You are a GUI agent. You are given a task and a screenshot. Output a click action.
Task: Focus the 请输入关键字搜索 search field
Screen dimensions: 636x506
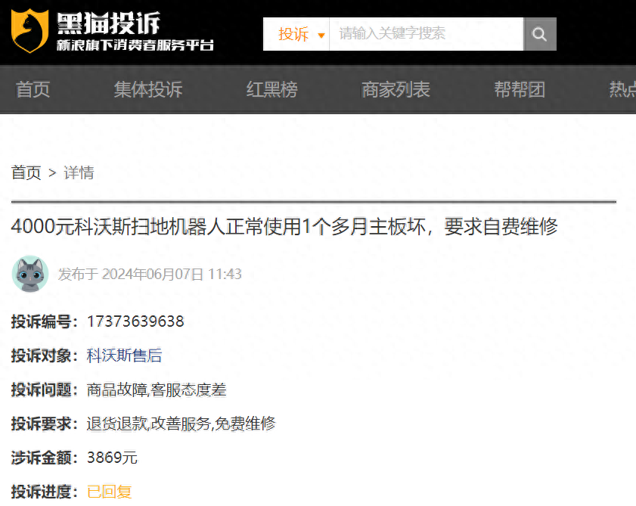(427, 34)
